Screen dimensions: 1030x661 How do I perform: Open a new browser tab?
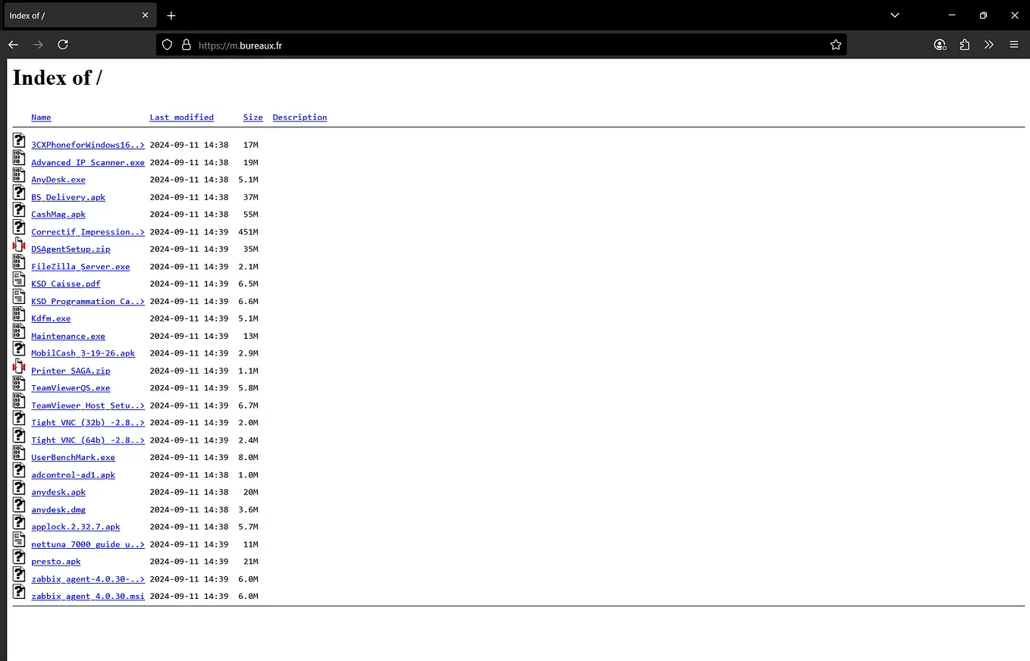(171, 15)
